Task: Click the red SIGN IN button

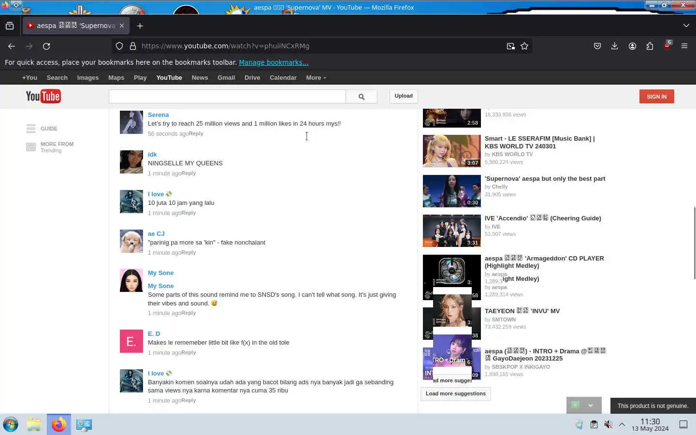Action: pos(656,97)
